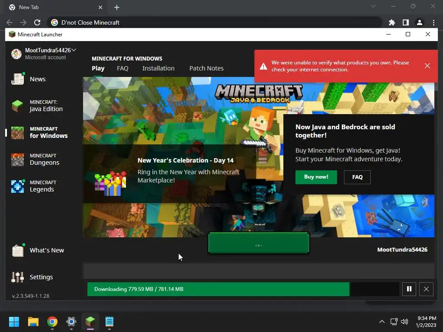
Task: Click the MootTundra54426 profile avatar
Action: click(x=16, y=54)
